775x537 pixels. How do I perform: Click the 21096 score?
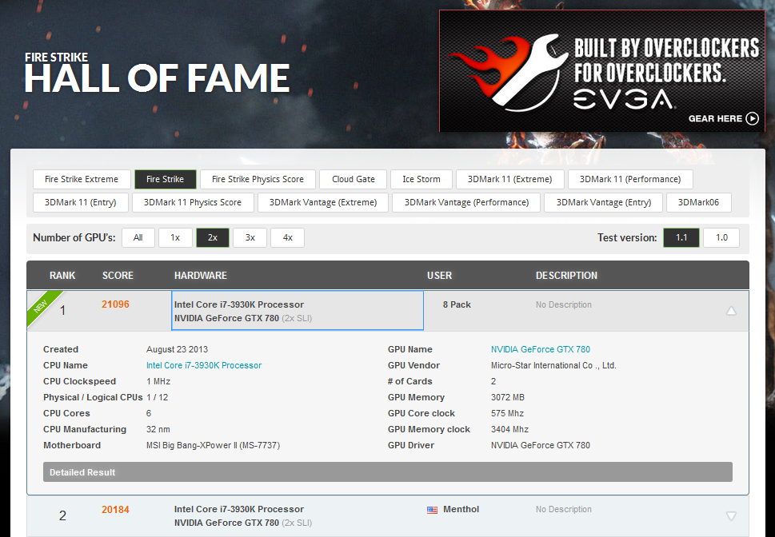point(115,304)
